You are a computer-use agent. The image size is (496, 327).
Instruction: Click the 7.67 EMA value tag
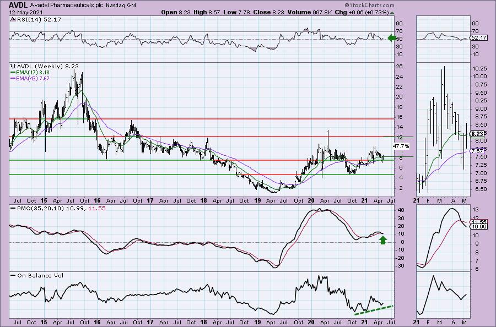tap(477, 151)
